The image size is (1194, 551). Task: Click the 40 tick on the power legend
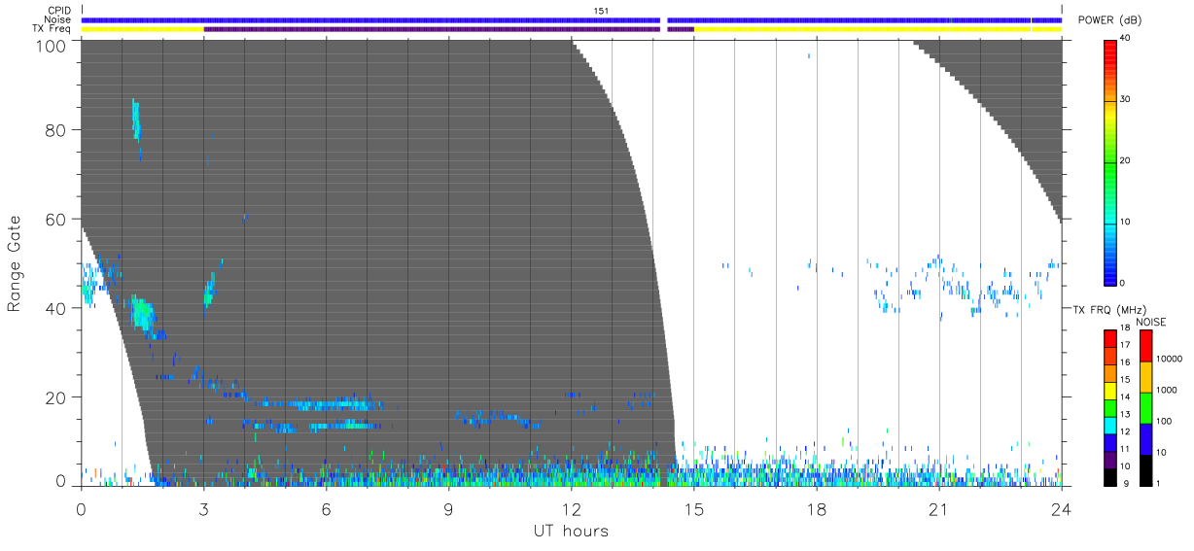click(x=1126, y=39)
